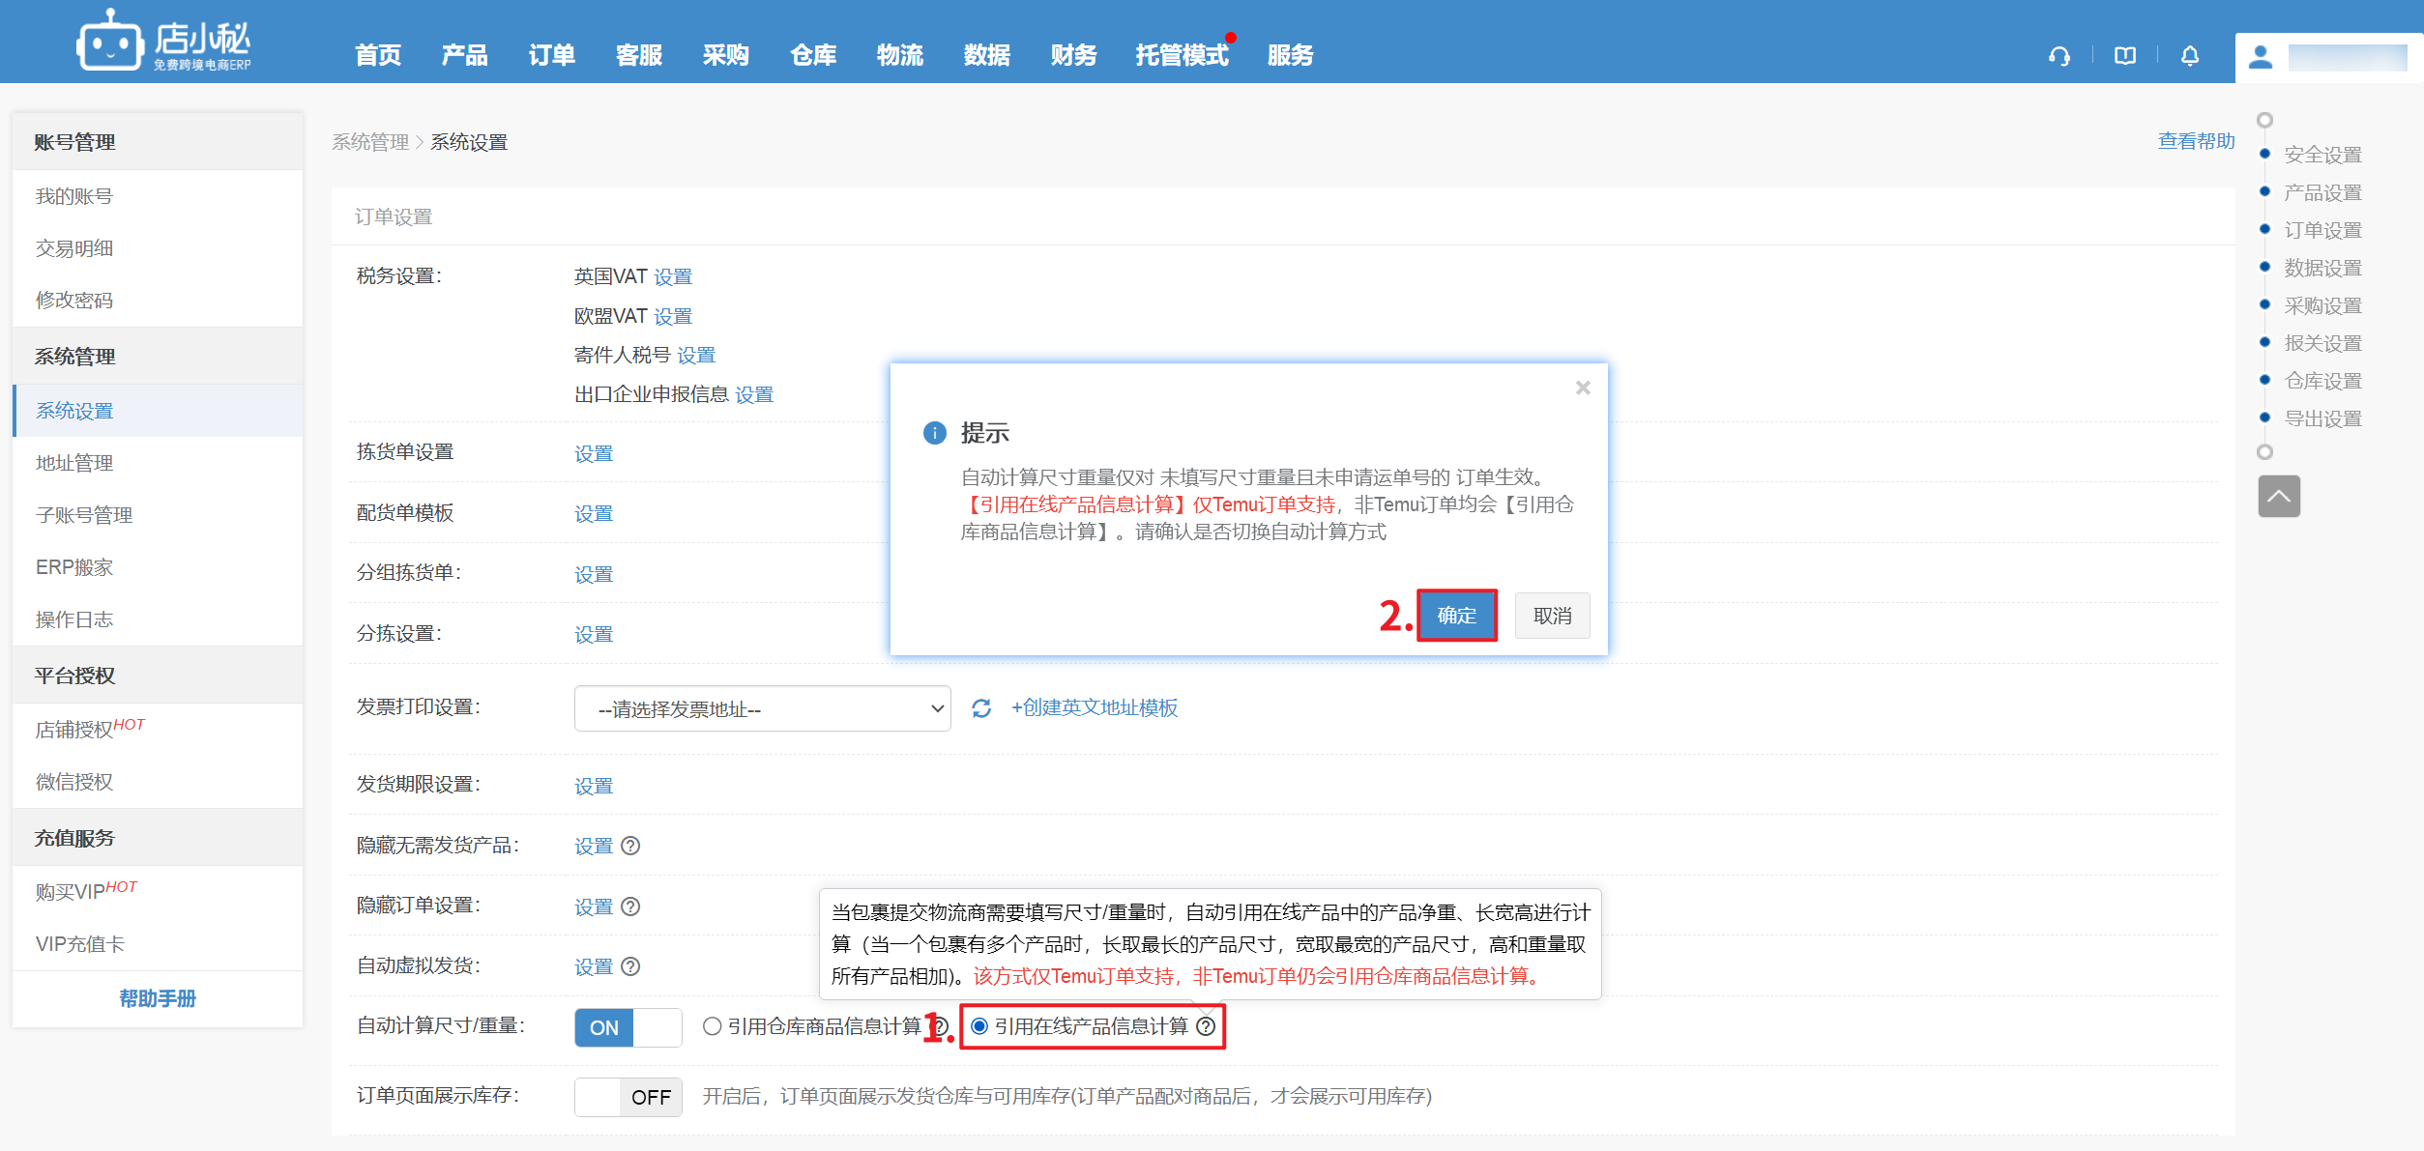Screen dimensions: 2424x1151
Task: Open the 仓库 top navigation menu
Action: click(x=812, y=55)
